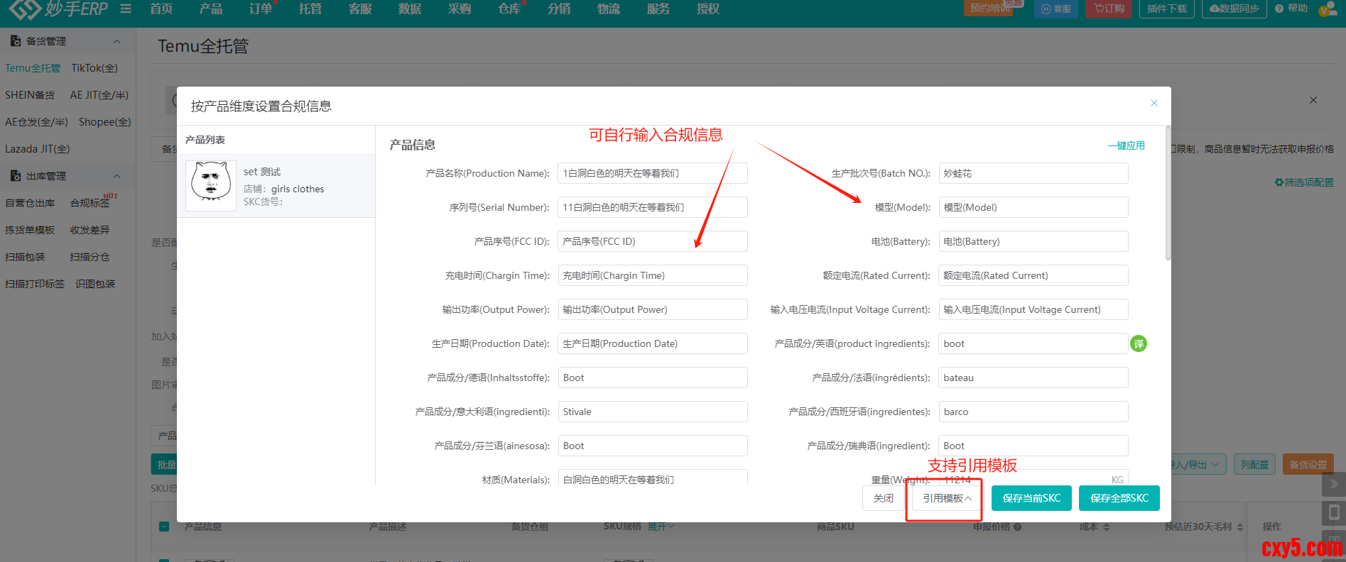Click the 数据同步 button
The width and height of the screenshot is (1346, 562).
[x=1234, y=9]
